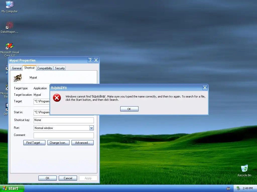Screen dimensions: 257x192
Task: Select the Recycle Bin desktop icon
Action: point(244,170)
